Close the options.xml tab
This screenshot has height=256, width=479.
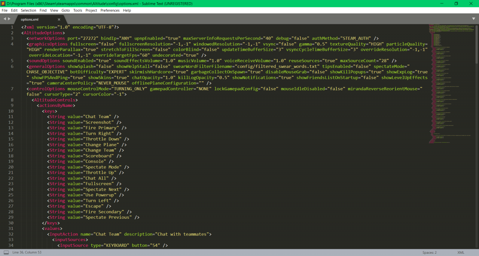pos(59,19)
